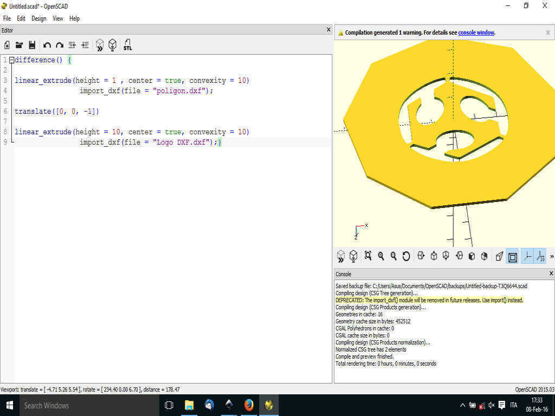Unindent the selected code
The width and height of the screenshot is (555, 416).
coord(72,45)
